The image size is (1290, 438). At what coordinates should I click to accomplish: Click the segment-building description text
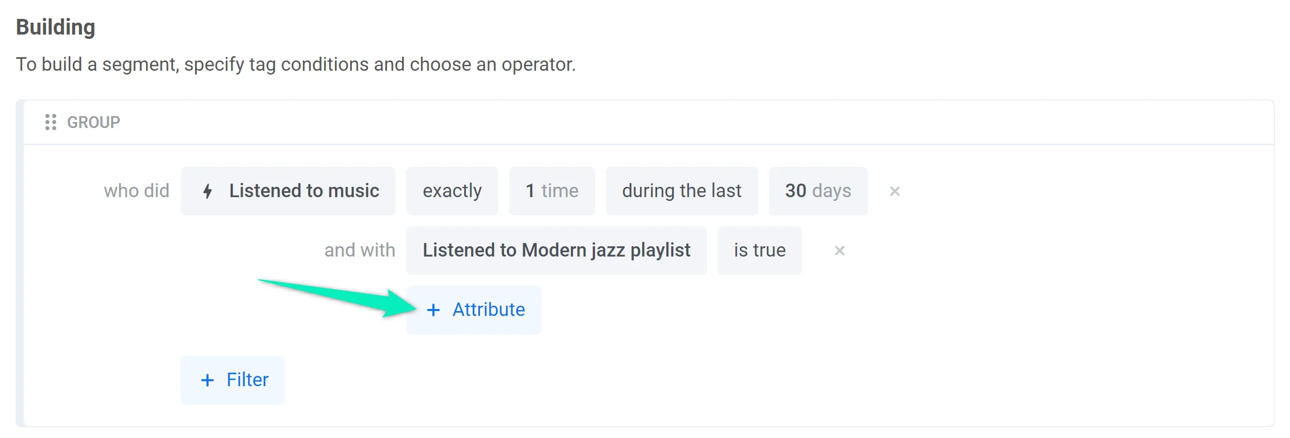tap(296, 64)
